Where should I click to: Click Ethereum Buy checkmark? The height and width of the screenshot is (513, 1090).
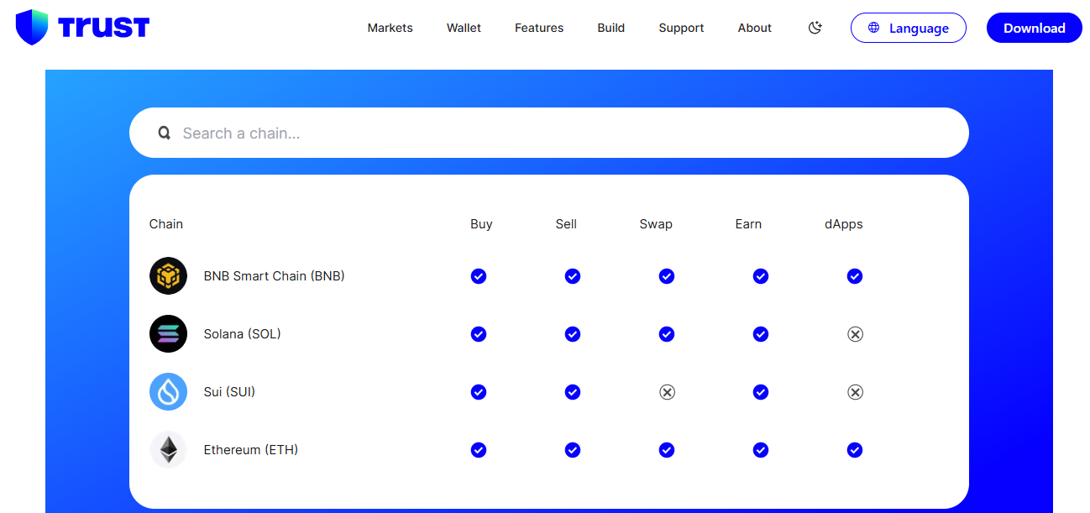[x=479, y=450]
